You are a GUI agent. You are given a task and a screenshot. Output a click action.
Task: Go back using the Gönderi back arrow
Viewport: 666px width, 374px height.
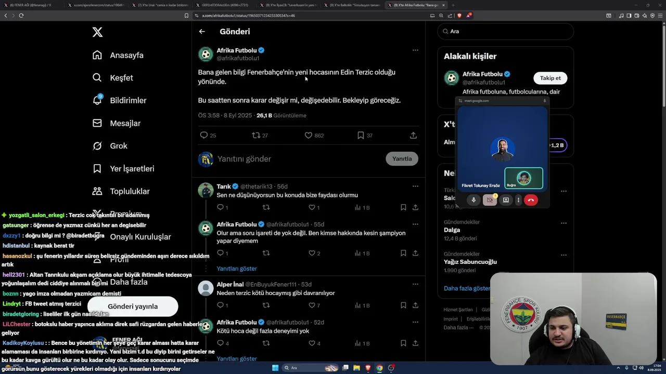(x=202, y=32)
